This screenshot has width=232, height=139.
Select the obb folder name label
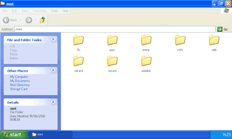pos(214,50)
